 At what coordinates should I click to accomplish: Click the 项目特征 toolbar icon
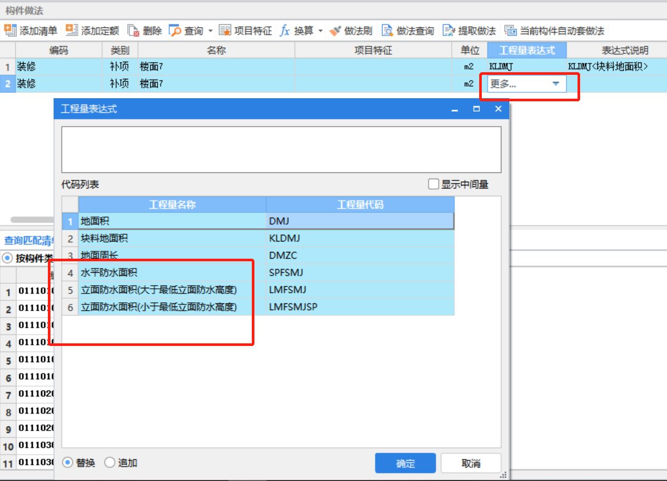pyautogui.click(x=225, y=31)
